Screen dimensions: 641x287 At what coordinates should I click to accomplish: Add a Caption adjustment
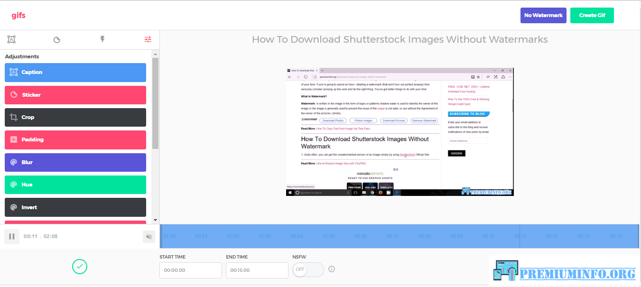point(75,73)
